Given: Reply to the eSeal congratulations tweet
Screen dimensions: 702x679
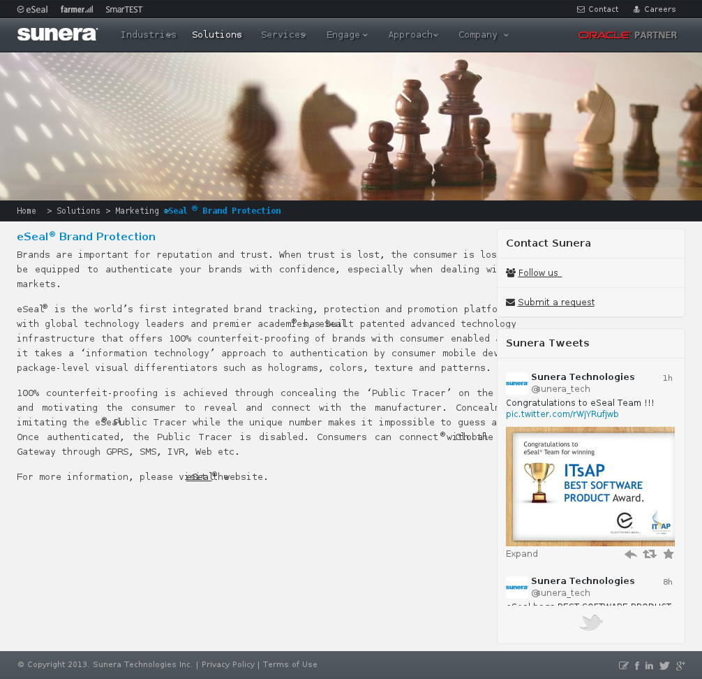Looking at the screenshot, I should [631, 554].
